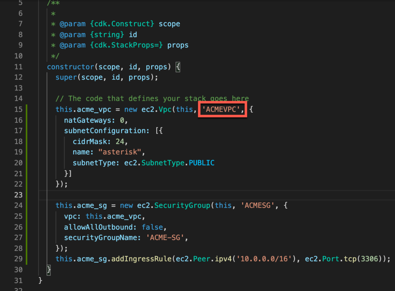
Task: Click line number 17 in the gutter
Action: (x=19, y=130)
